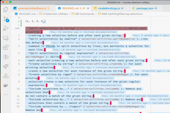The image size is (170, 113).
Task: Close the README.md tab
Action: click(88, 8)
